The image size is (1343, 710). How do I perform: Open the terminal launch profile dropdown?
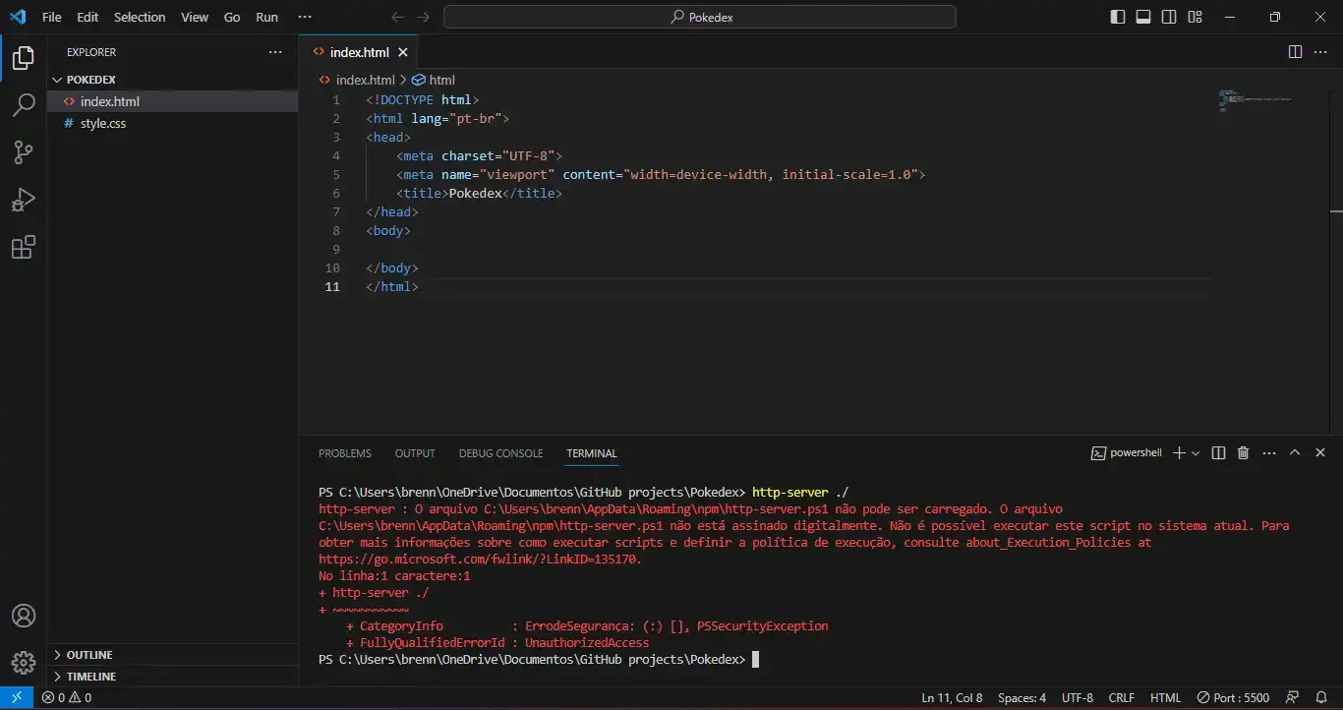tap(1196, 453)
